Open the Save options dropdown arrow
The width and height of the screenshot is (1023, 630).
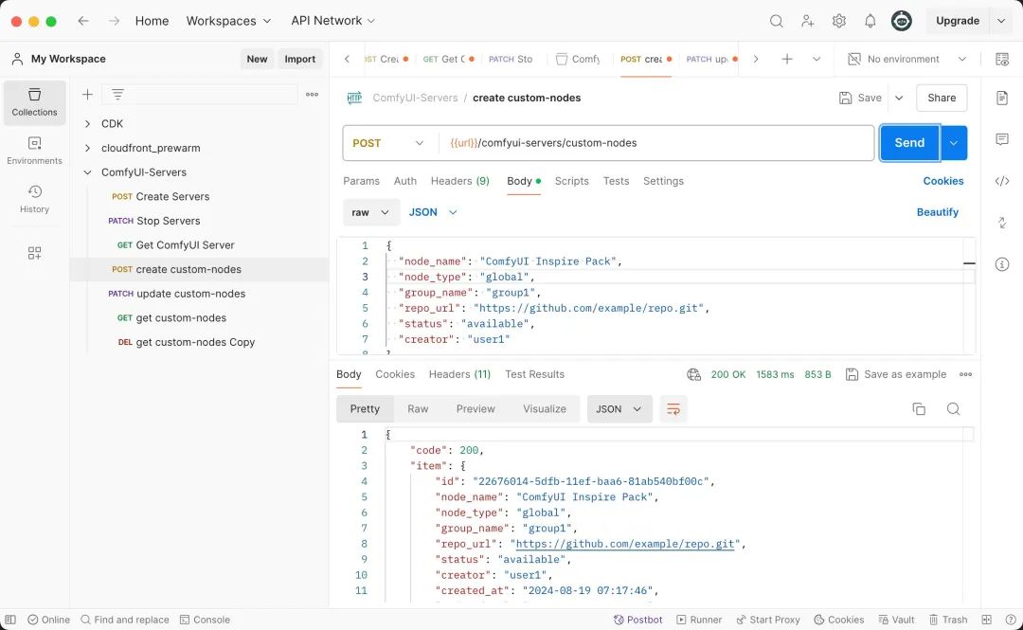[899, 98]
